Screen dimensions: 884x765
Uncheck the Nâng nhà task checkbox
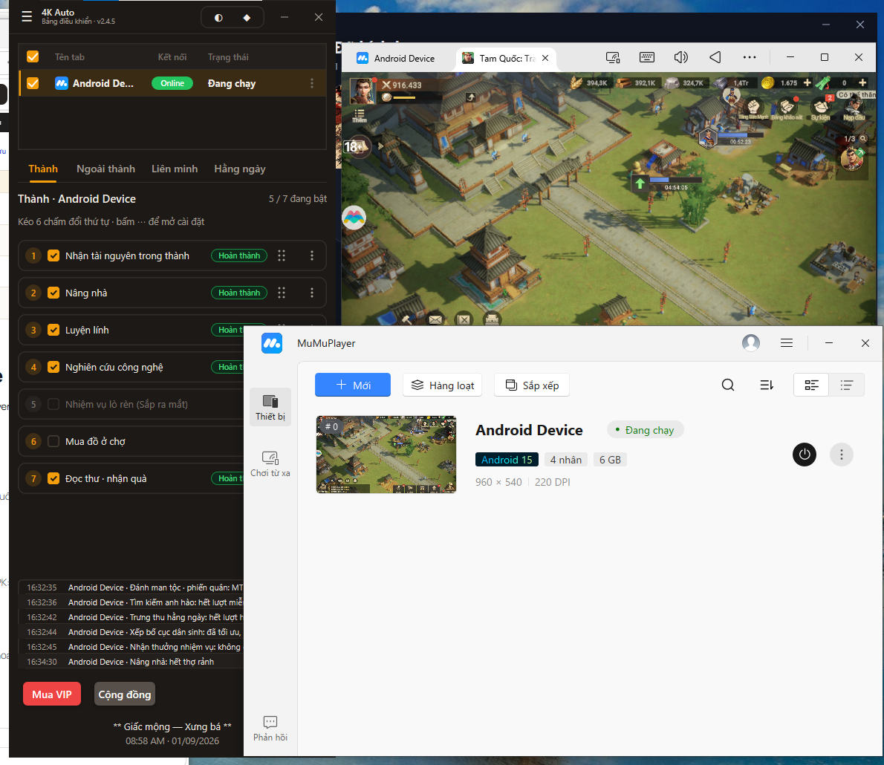point(53,293)
